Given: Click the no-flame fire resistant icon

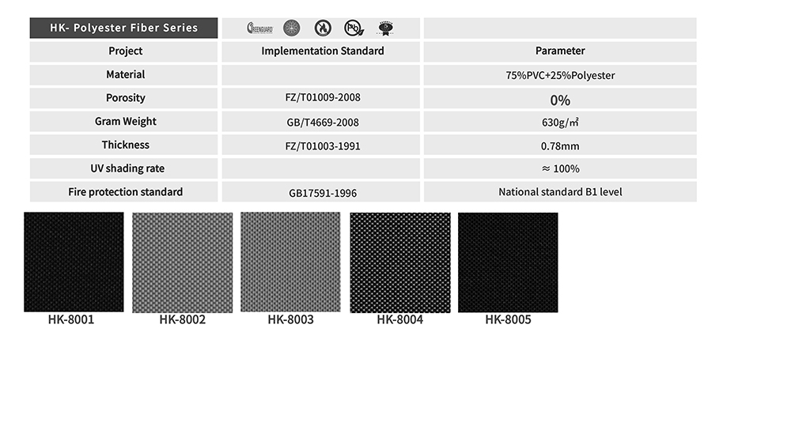Looking at the screenshot, I should tap(323, 28).
